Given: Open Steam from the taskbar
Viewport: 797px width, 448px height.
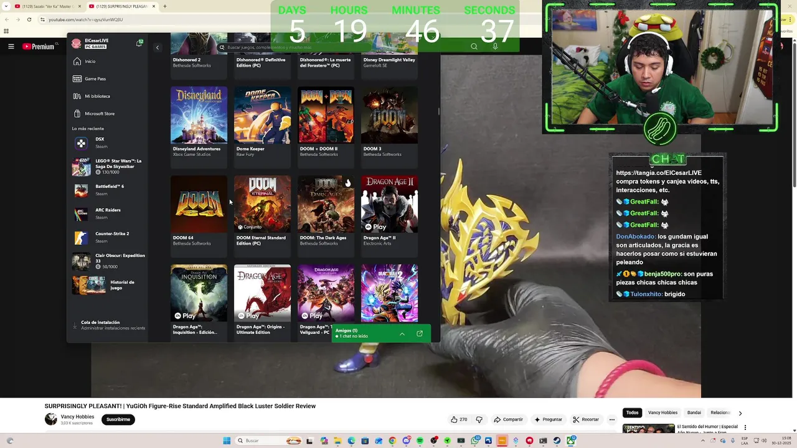Looking at the screenshot, I should click(557, 441).
